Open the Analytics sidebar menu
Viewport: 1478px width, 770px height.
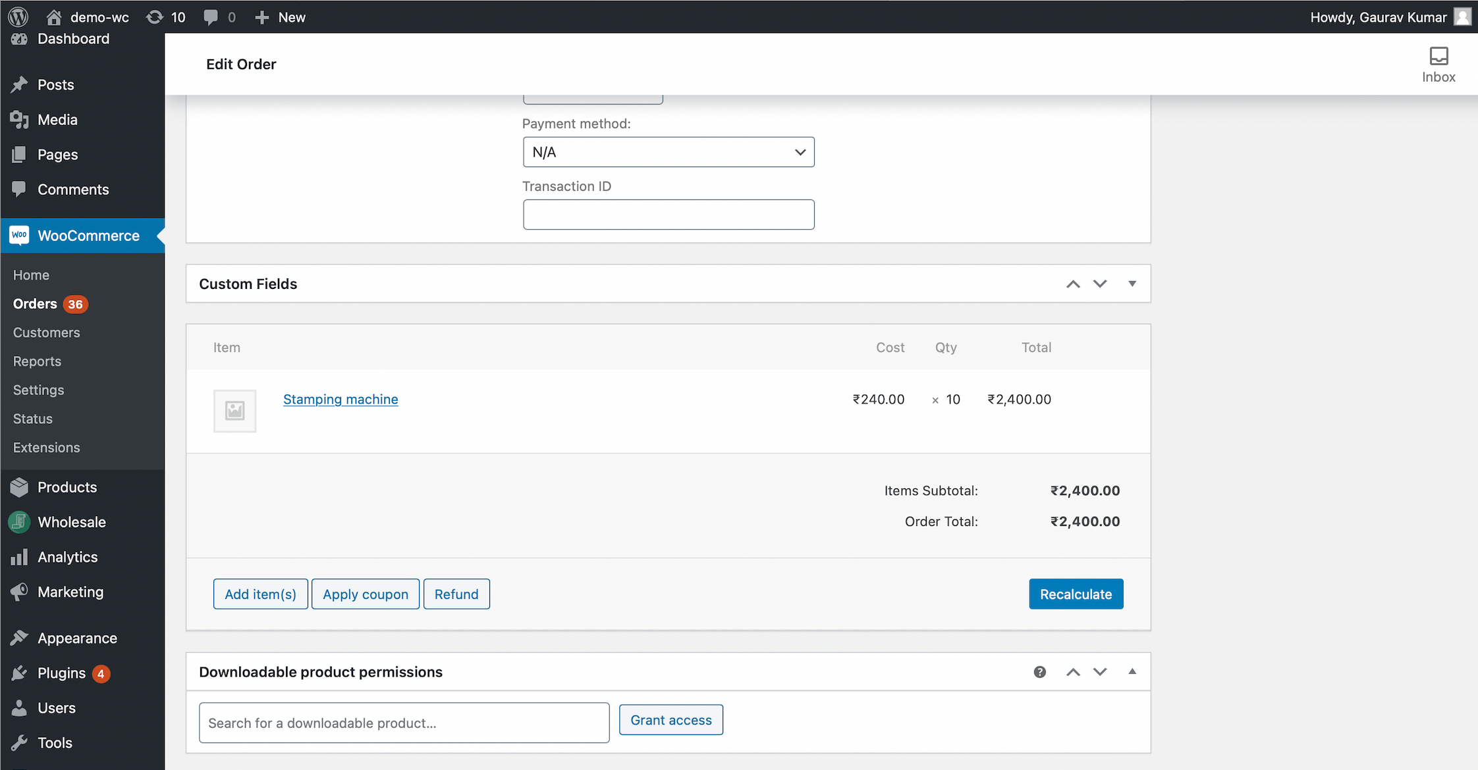67,557
